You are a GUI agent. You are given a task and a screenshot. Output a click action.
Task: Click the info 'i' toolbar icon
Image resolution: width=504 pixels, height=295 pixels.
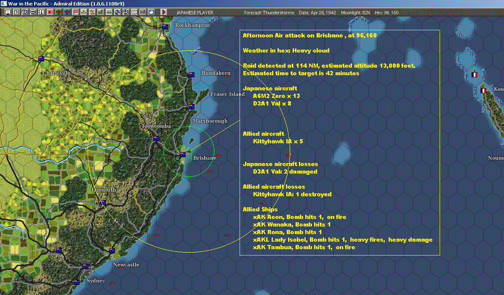tap(41, 12)
